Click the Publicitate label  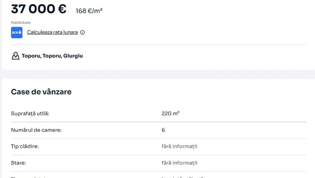coord(21,23)
